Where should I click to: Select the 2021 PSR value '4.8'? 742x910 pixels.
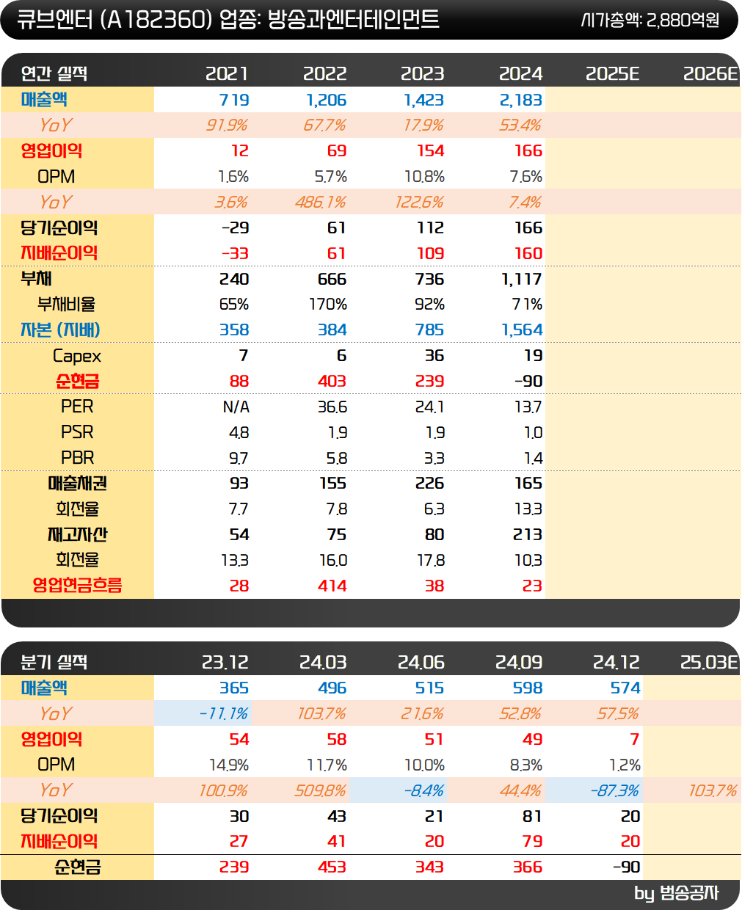[x=239, y=432]
